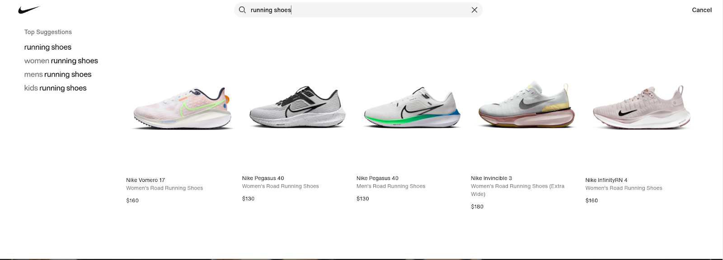Click the Nike swoosh logo
This screenshot has height=260, width=723.
[29, 10]
